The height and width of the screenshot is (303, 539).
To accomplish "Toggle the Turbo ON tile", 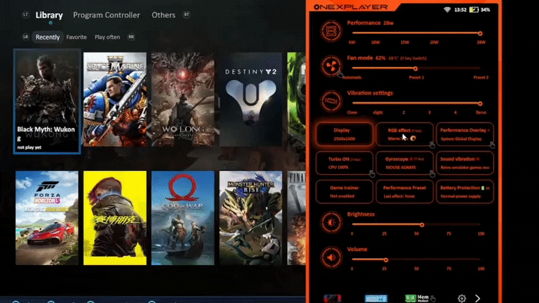I will coord(344,163).
